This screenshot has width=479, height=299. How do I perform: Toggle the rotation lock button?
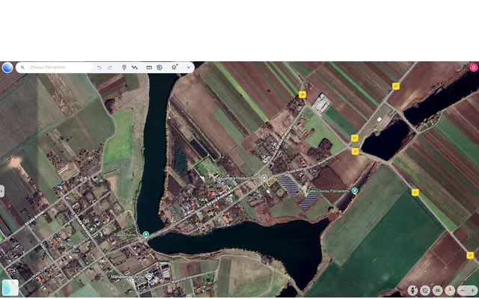click(425, 290)
